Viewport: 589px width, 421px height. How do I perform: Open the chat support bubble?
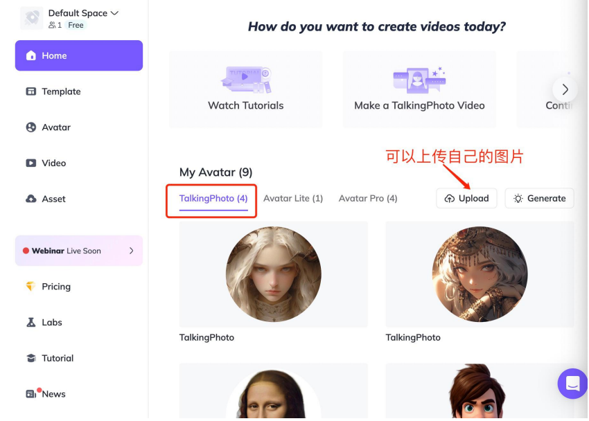[572, 383]
